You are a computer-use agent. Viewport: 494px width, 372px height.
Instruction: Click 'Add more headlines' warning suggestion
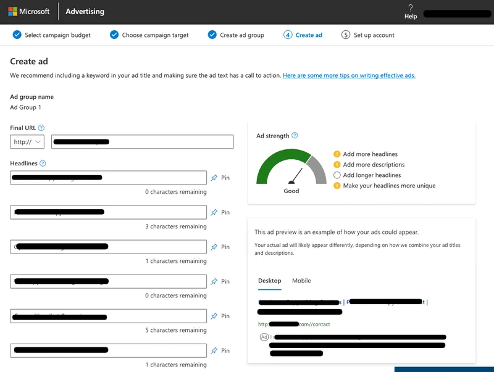(x=370, y=154)
